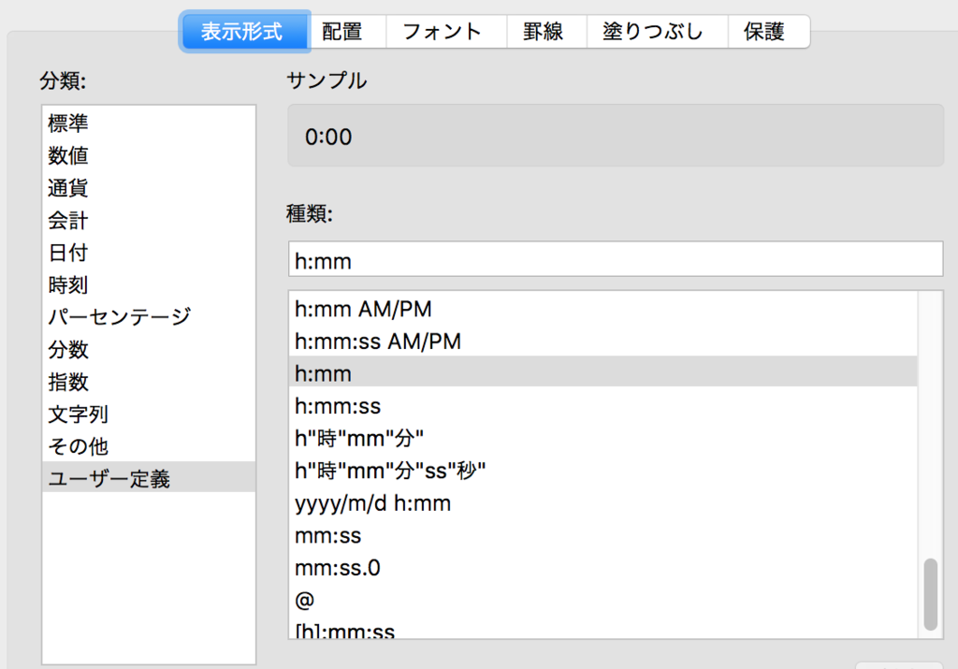Open the フォント tab
The height and width of the screenshot is (669, 958).
(x=446, y=31)
